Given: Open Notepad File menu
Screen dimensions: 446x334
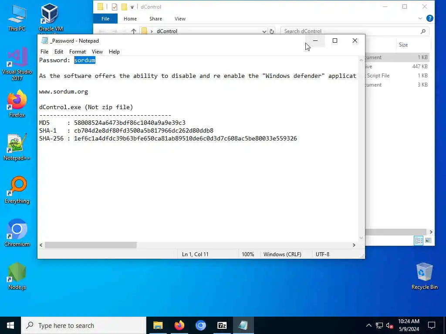Looking at the screenshot, I should pyautogui.click(x=44, y=52).
